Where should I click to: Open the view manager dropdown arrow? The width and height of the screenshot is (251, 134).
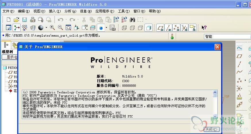[107, 28]
